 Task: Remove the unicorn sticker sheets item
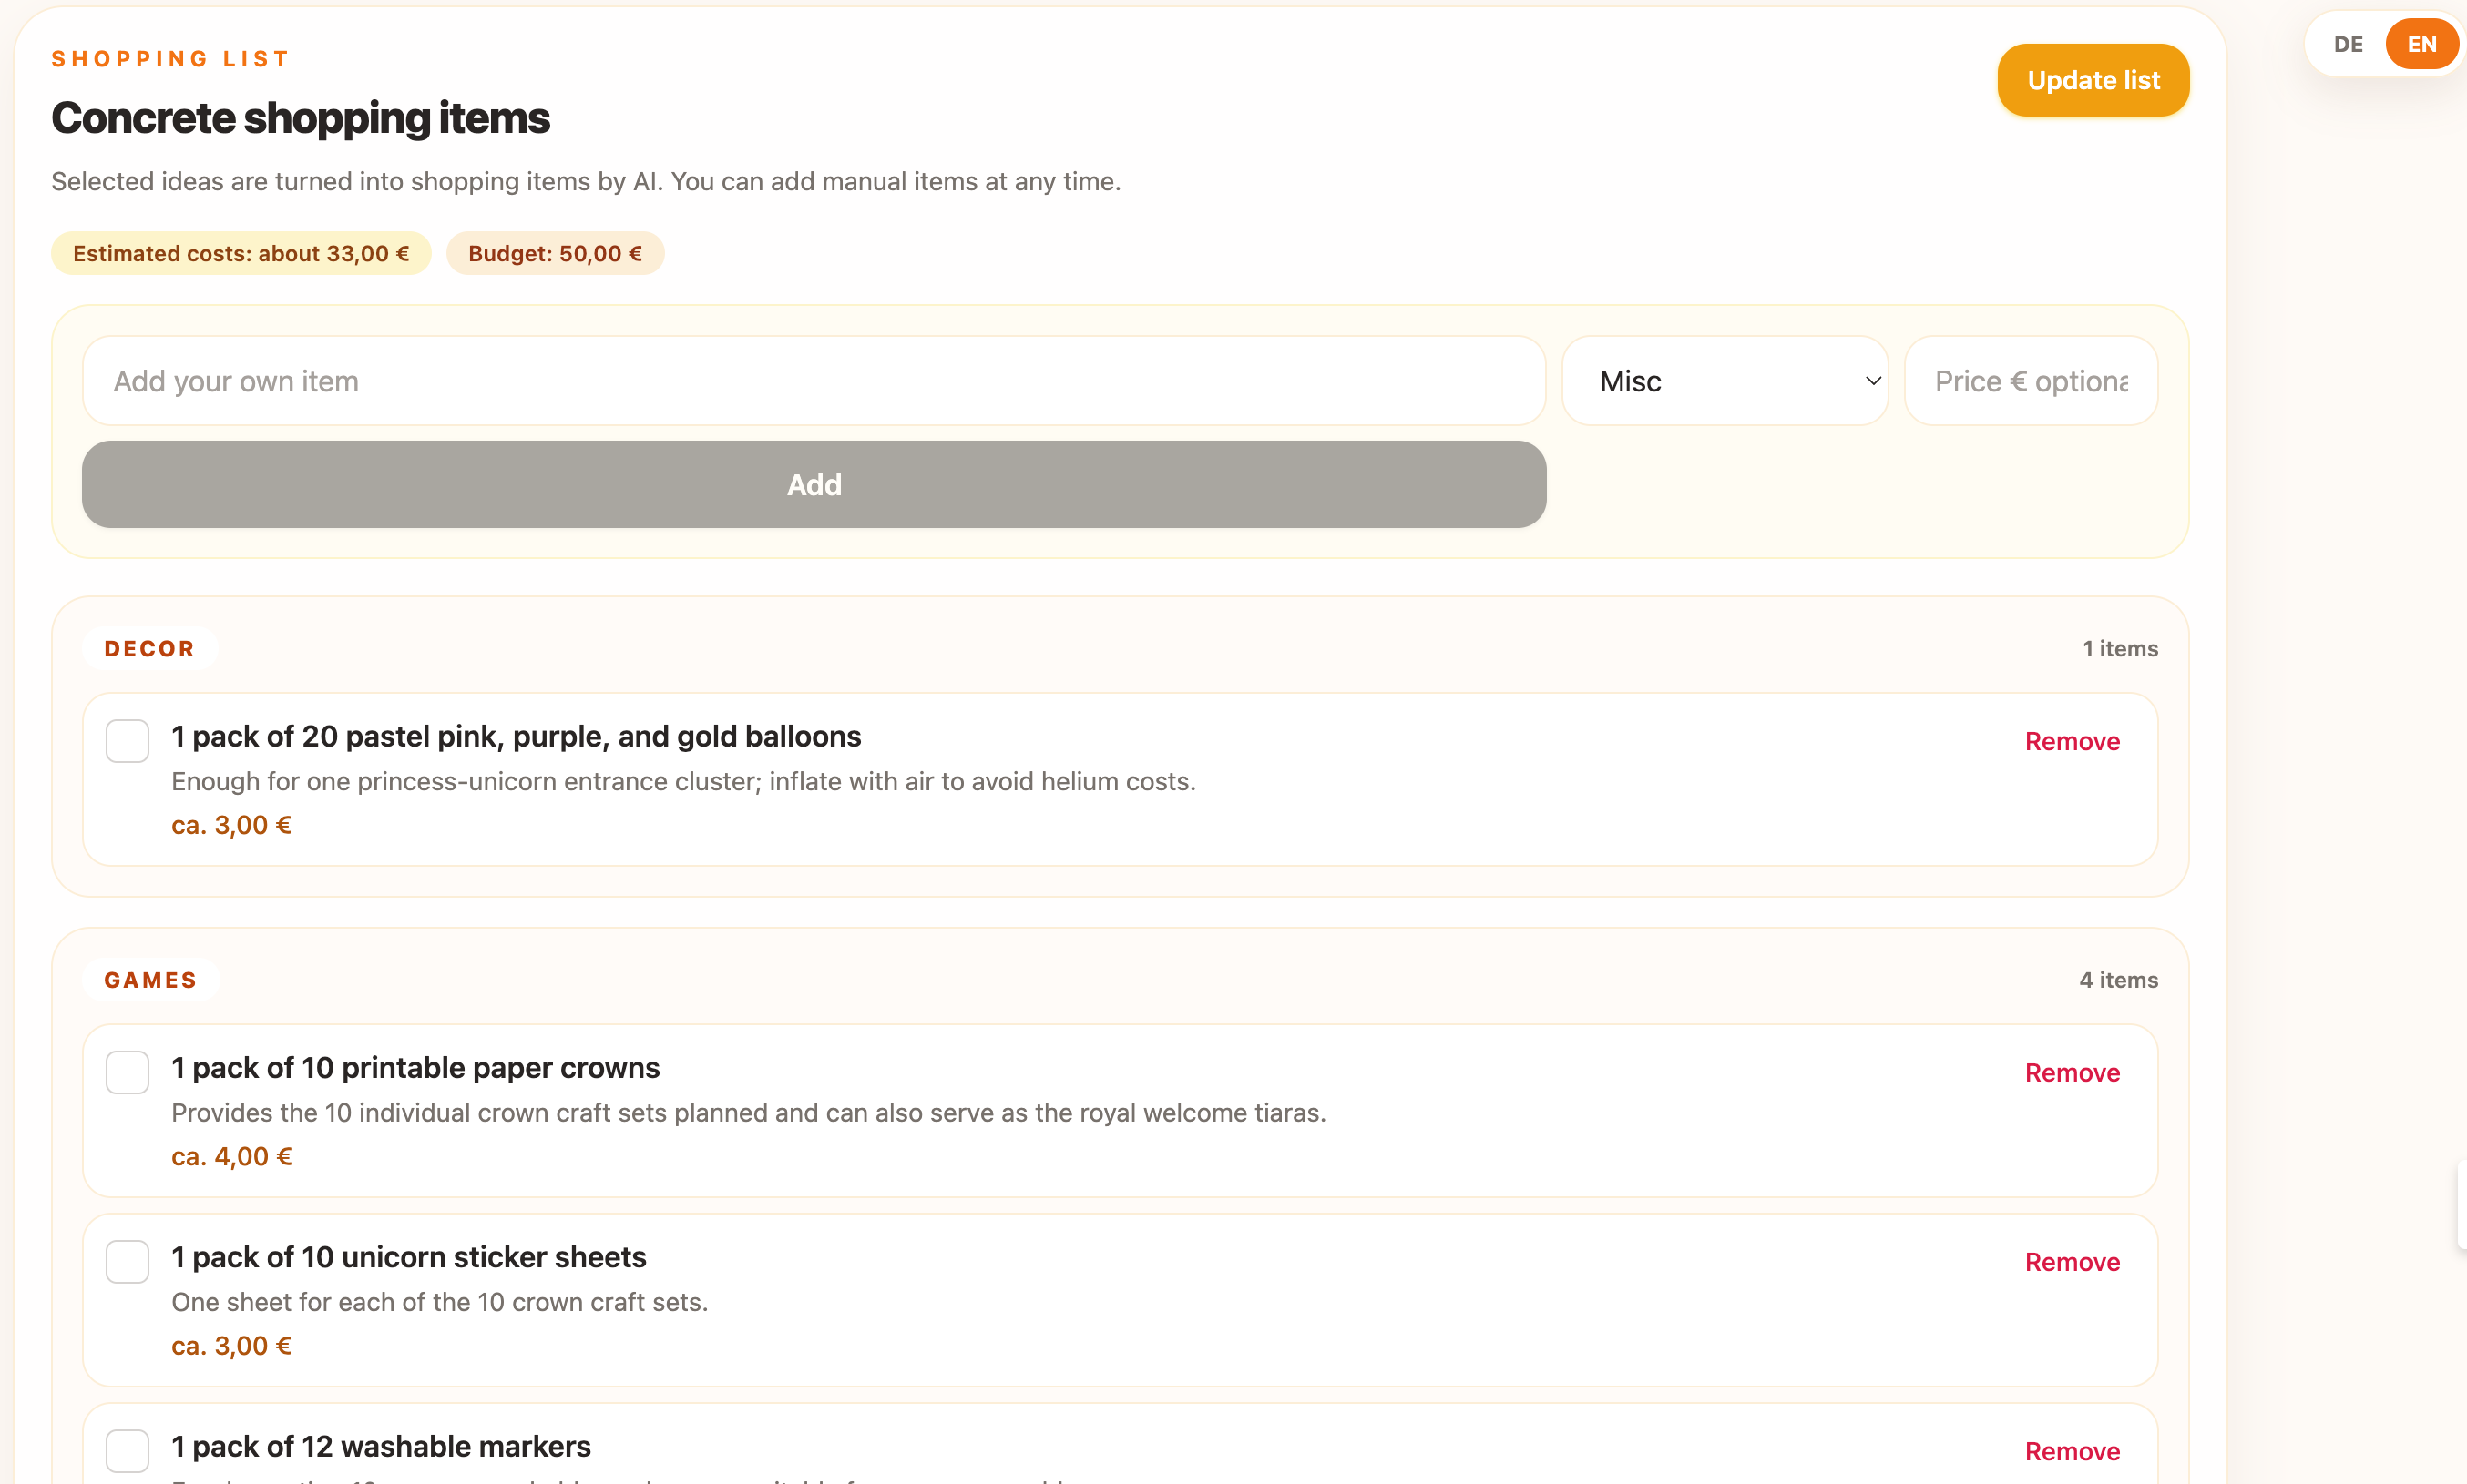[2072, 1262]
